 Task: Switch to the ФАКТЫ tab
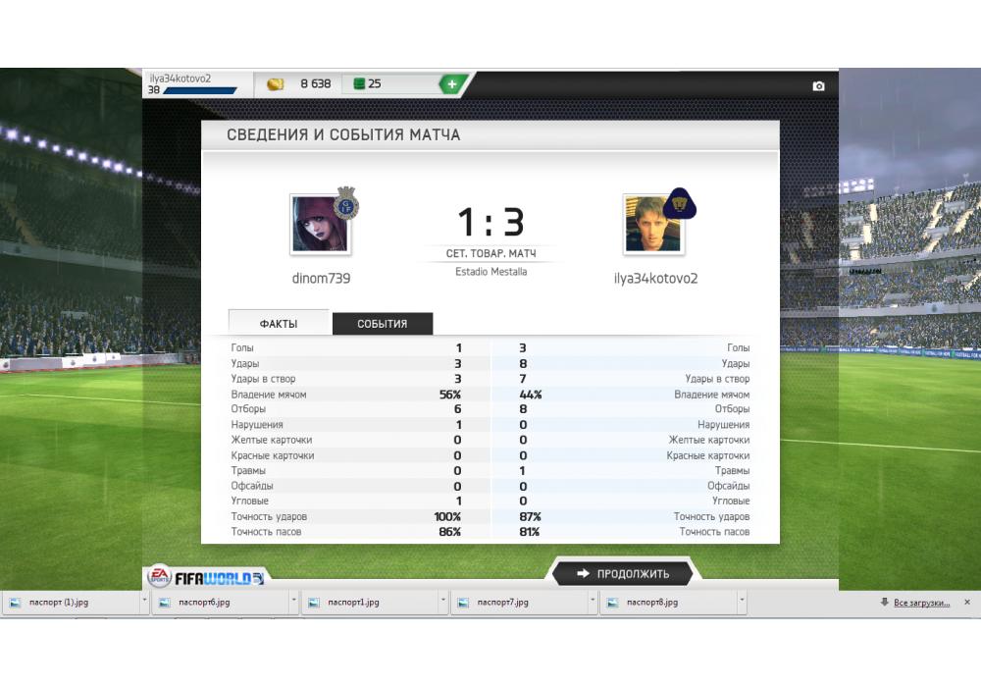[x=279, y=323]
